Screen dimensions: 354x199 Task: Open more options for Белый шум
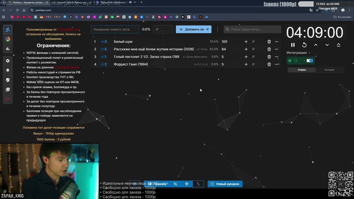277,42
